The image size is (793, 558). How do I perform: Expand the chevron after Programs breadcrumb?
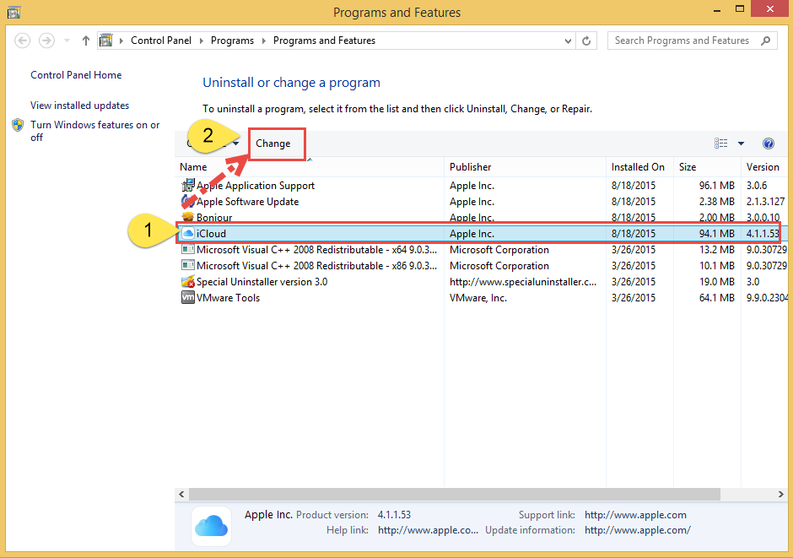click(263, 41)
